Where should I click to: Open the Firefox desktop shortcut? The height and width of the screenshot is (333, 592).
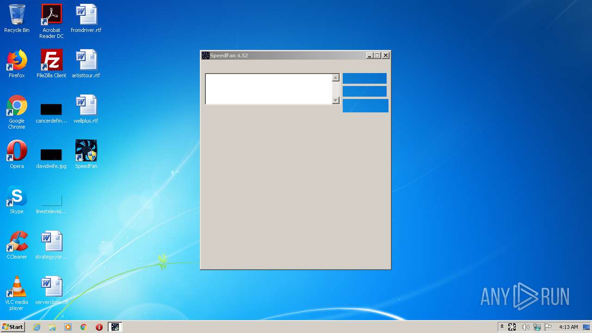click(17, 64)
